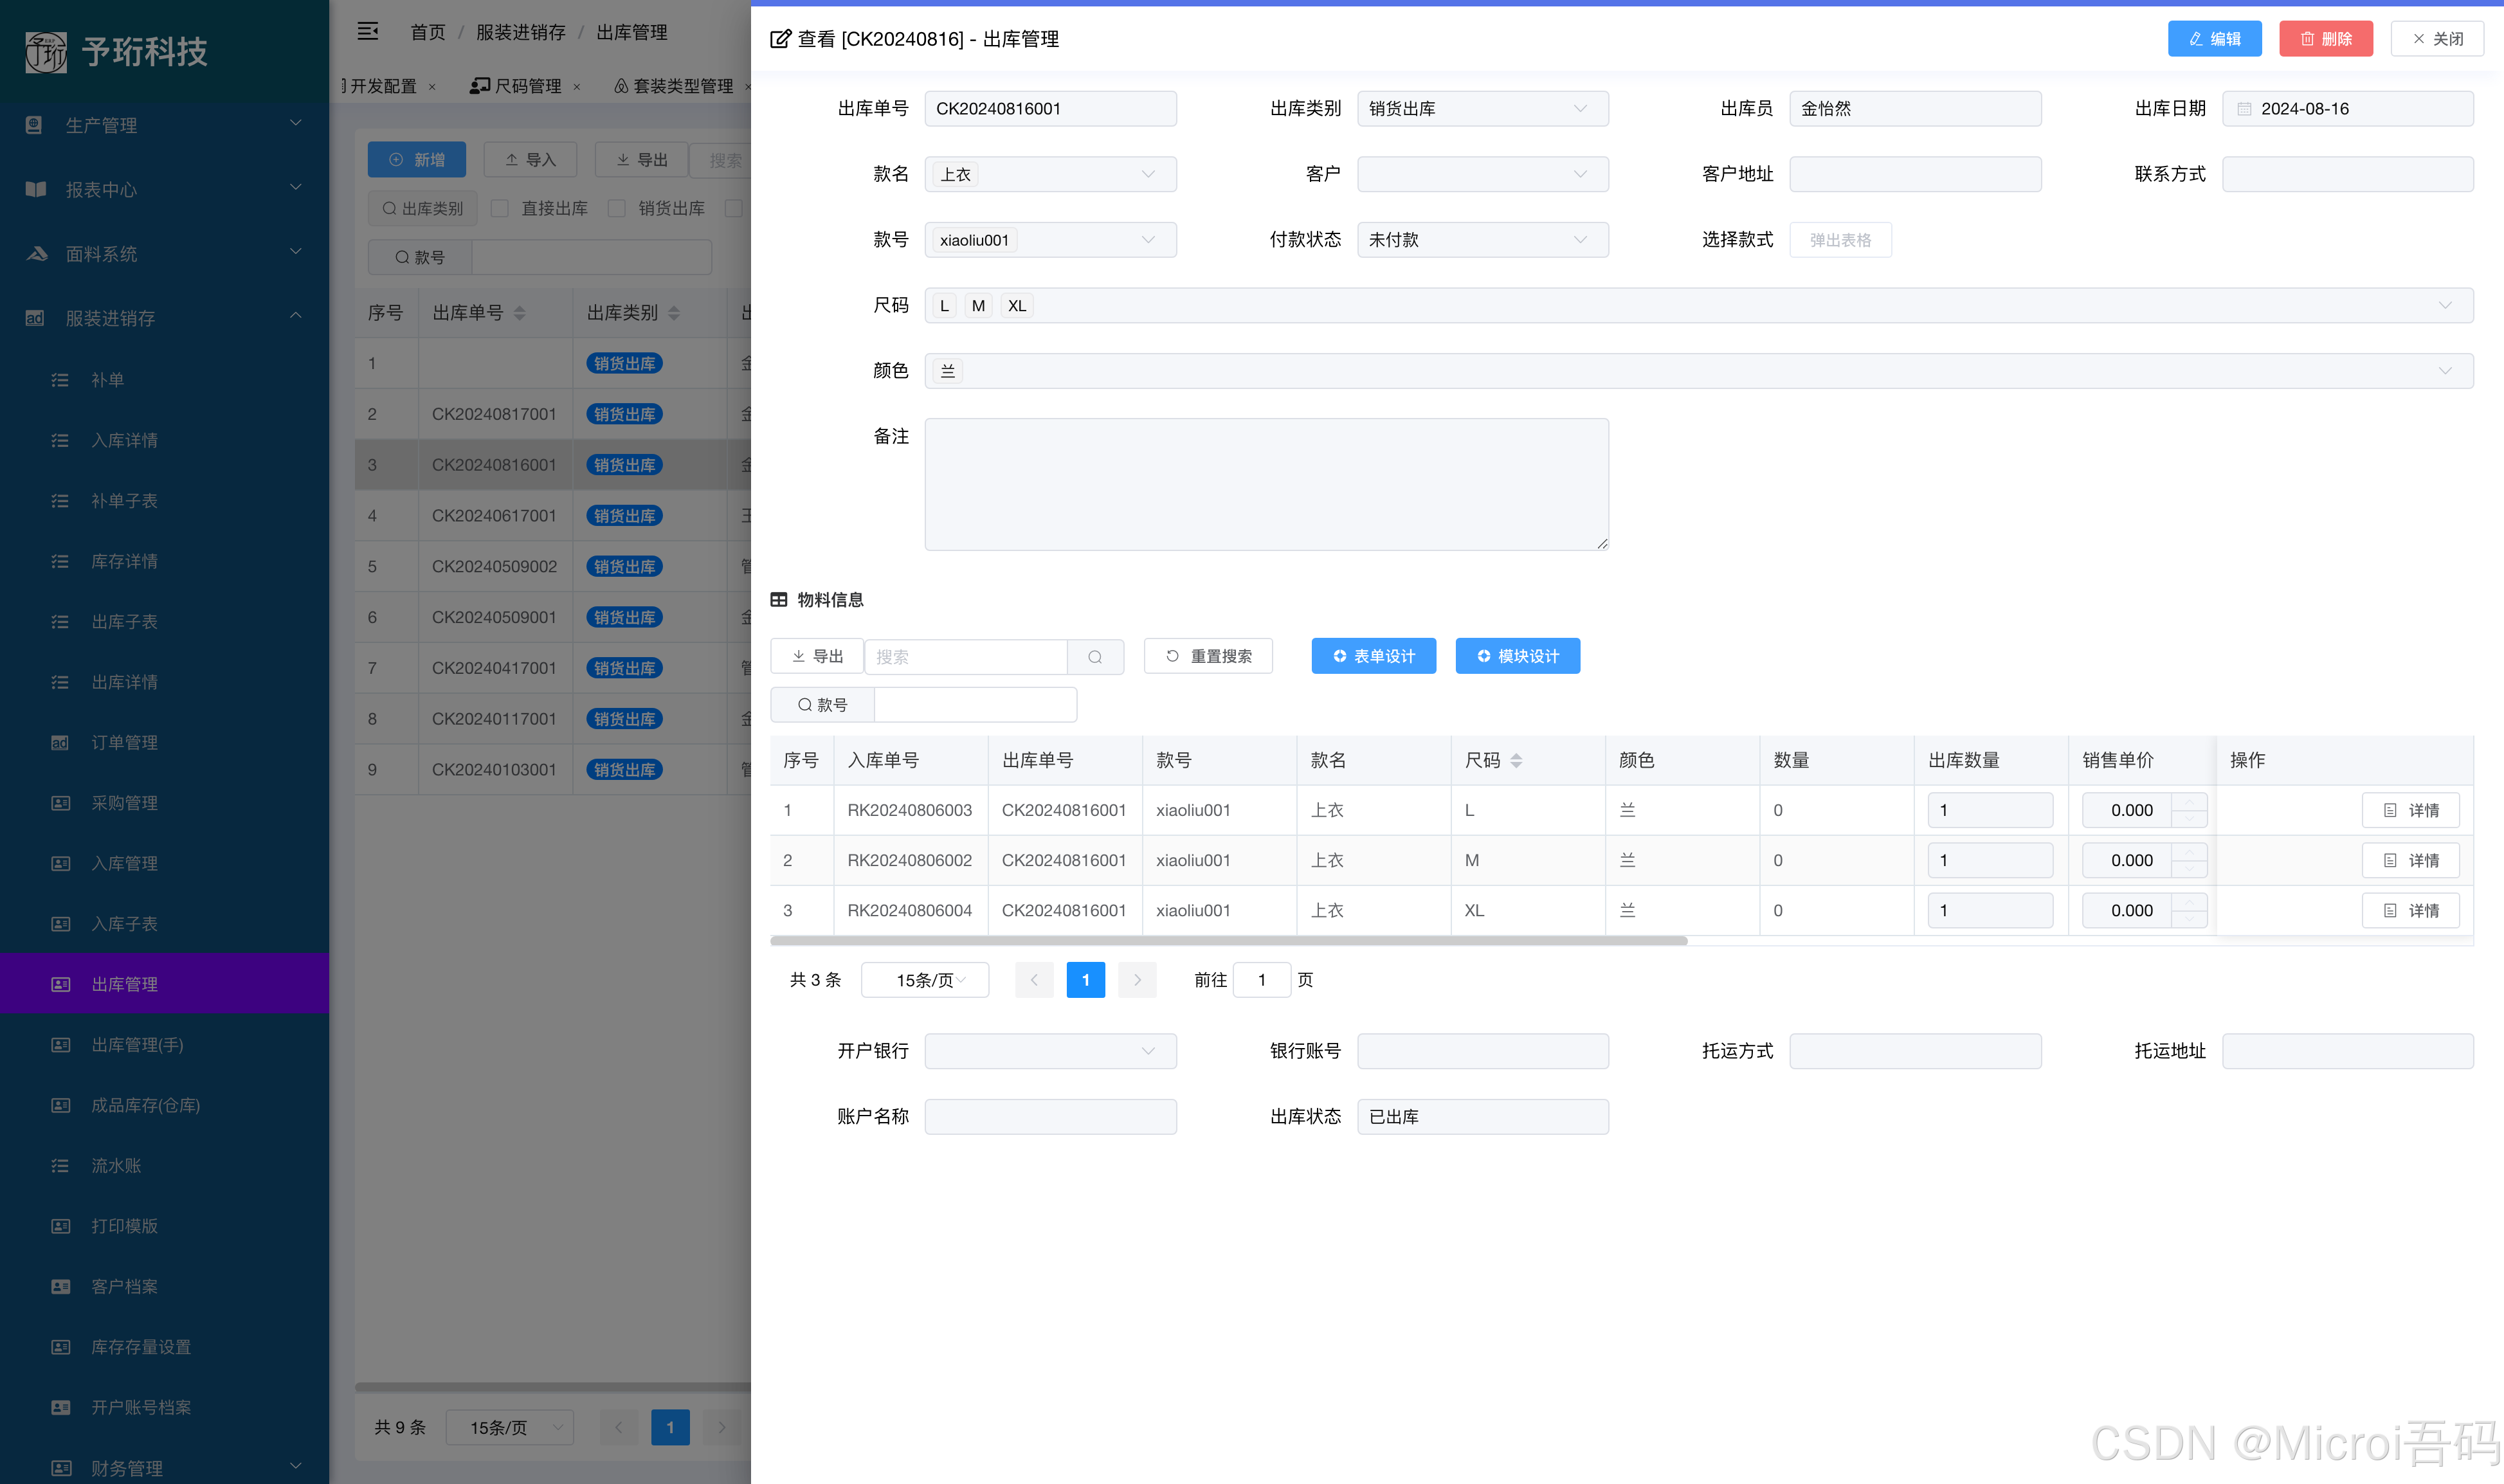Open the 出库类别 dropdown

point(1482,109)
